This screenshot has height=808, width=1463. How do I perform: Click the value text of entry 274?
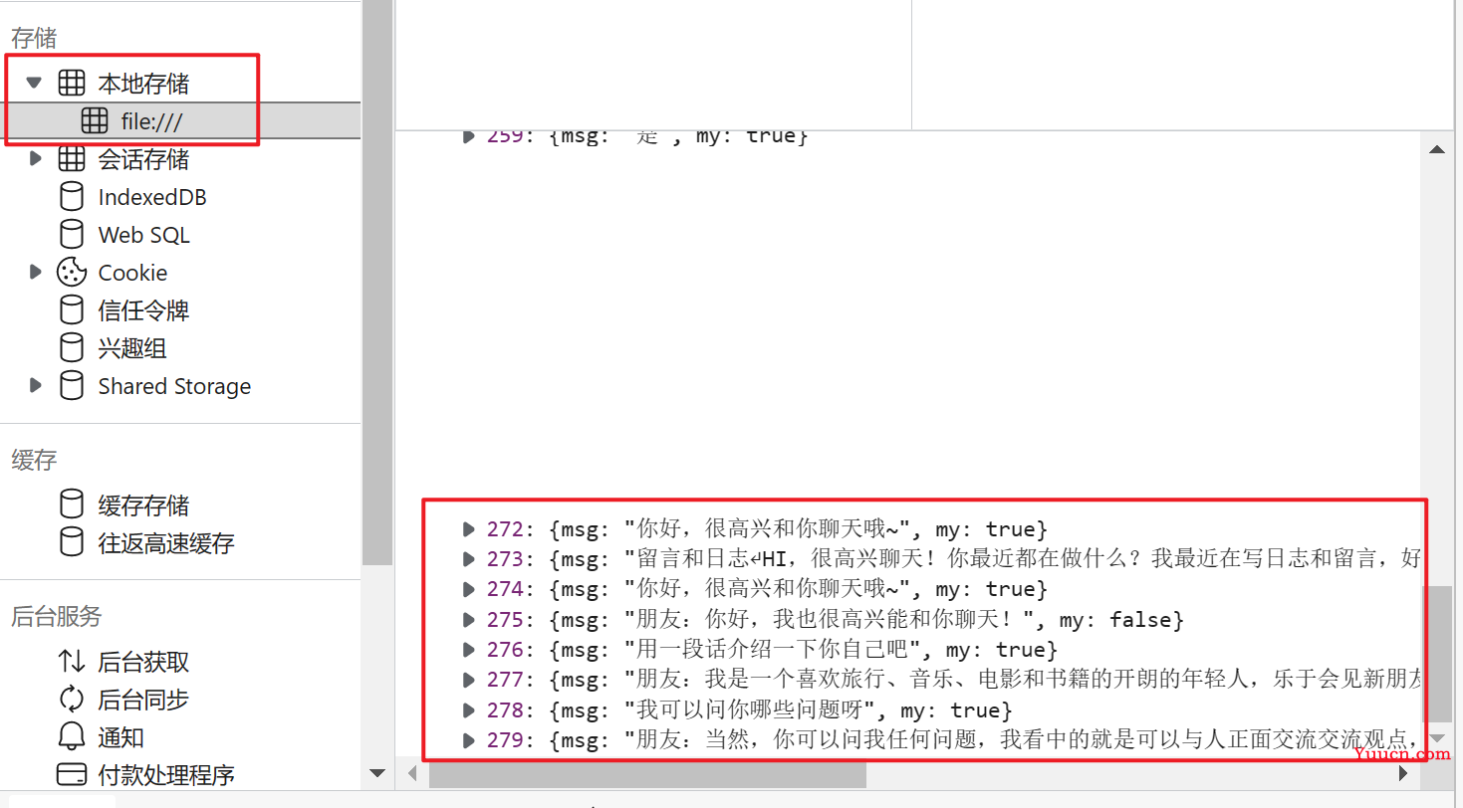point(798,589)
